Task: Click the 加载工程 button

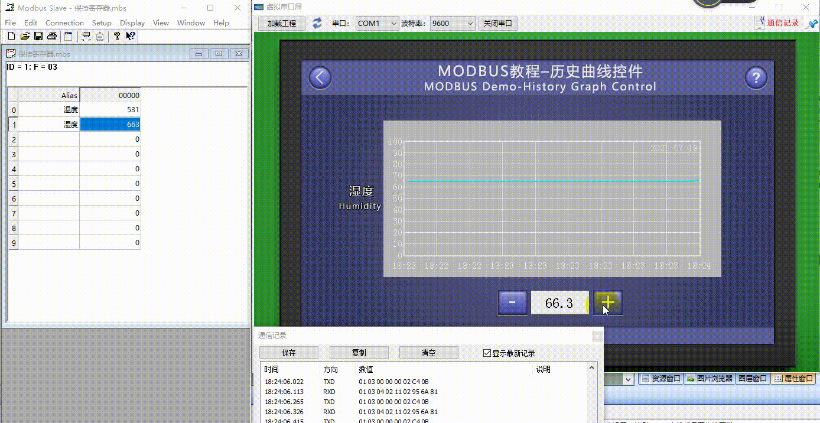Action: pyautogui.click(x=282, y=24)
